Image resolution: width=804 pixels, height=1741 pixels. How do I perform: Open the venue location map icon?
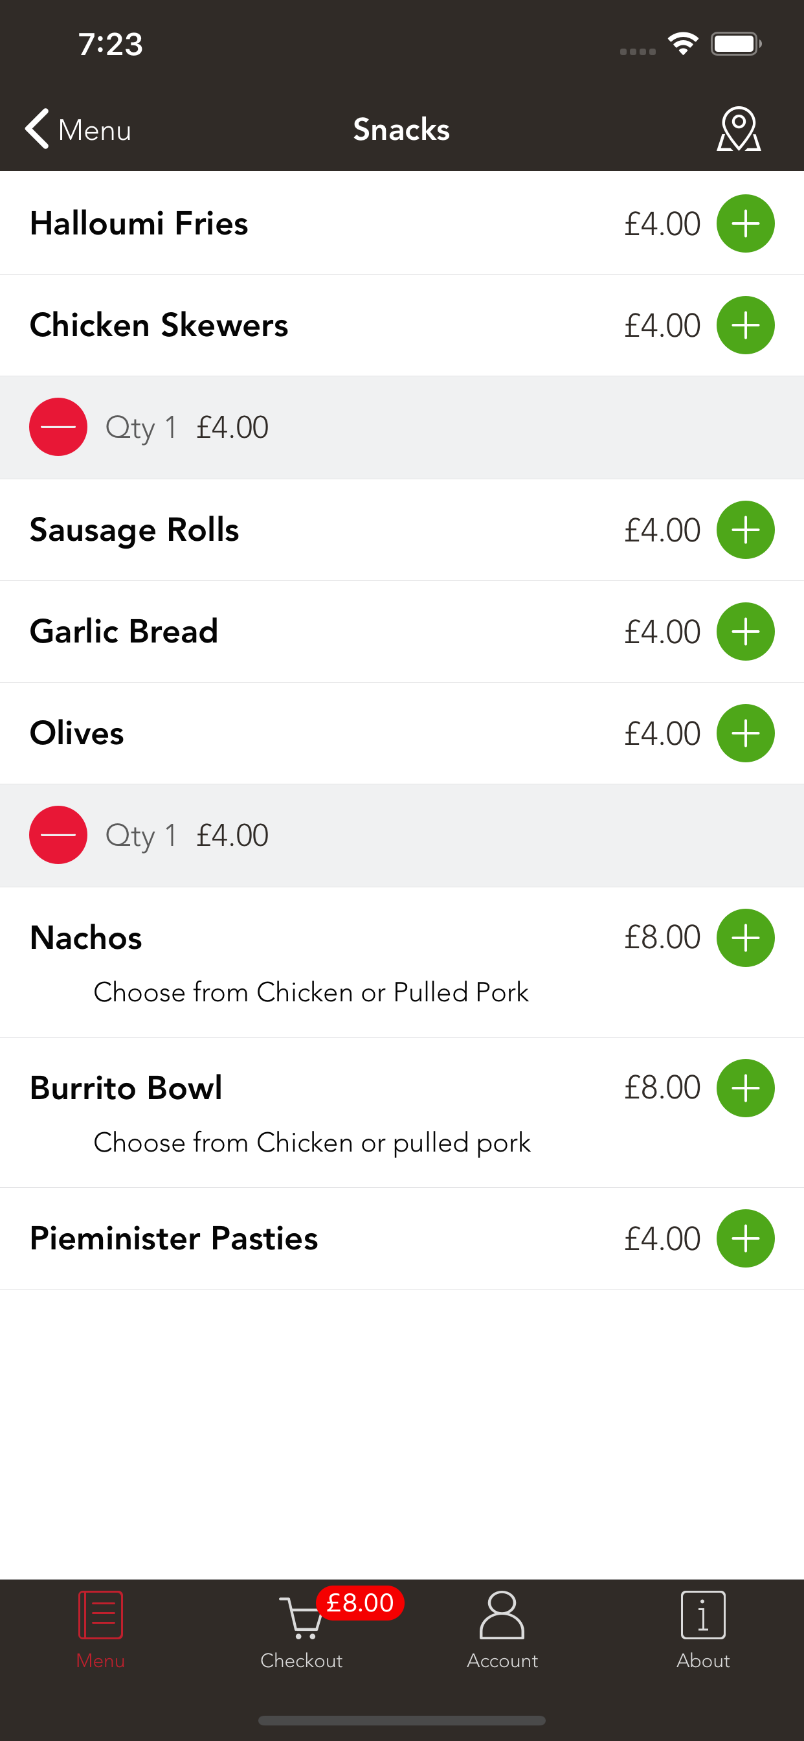[739, 129]
